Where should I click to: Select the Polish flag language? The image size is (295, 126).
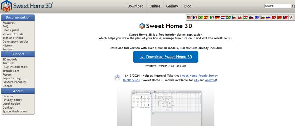point(240,17)
